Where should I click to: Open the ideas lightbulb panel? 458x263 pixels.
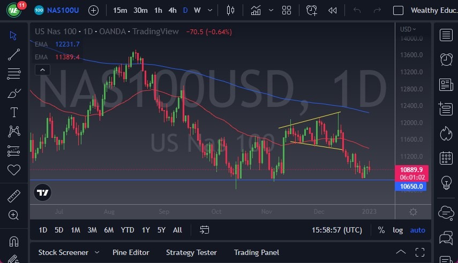446,182
